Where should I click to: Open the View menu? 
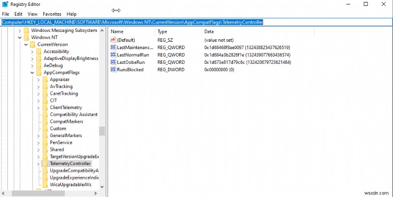32,14
